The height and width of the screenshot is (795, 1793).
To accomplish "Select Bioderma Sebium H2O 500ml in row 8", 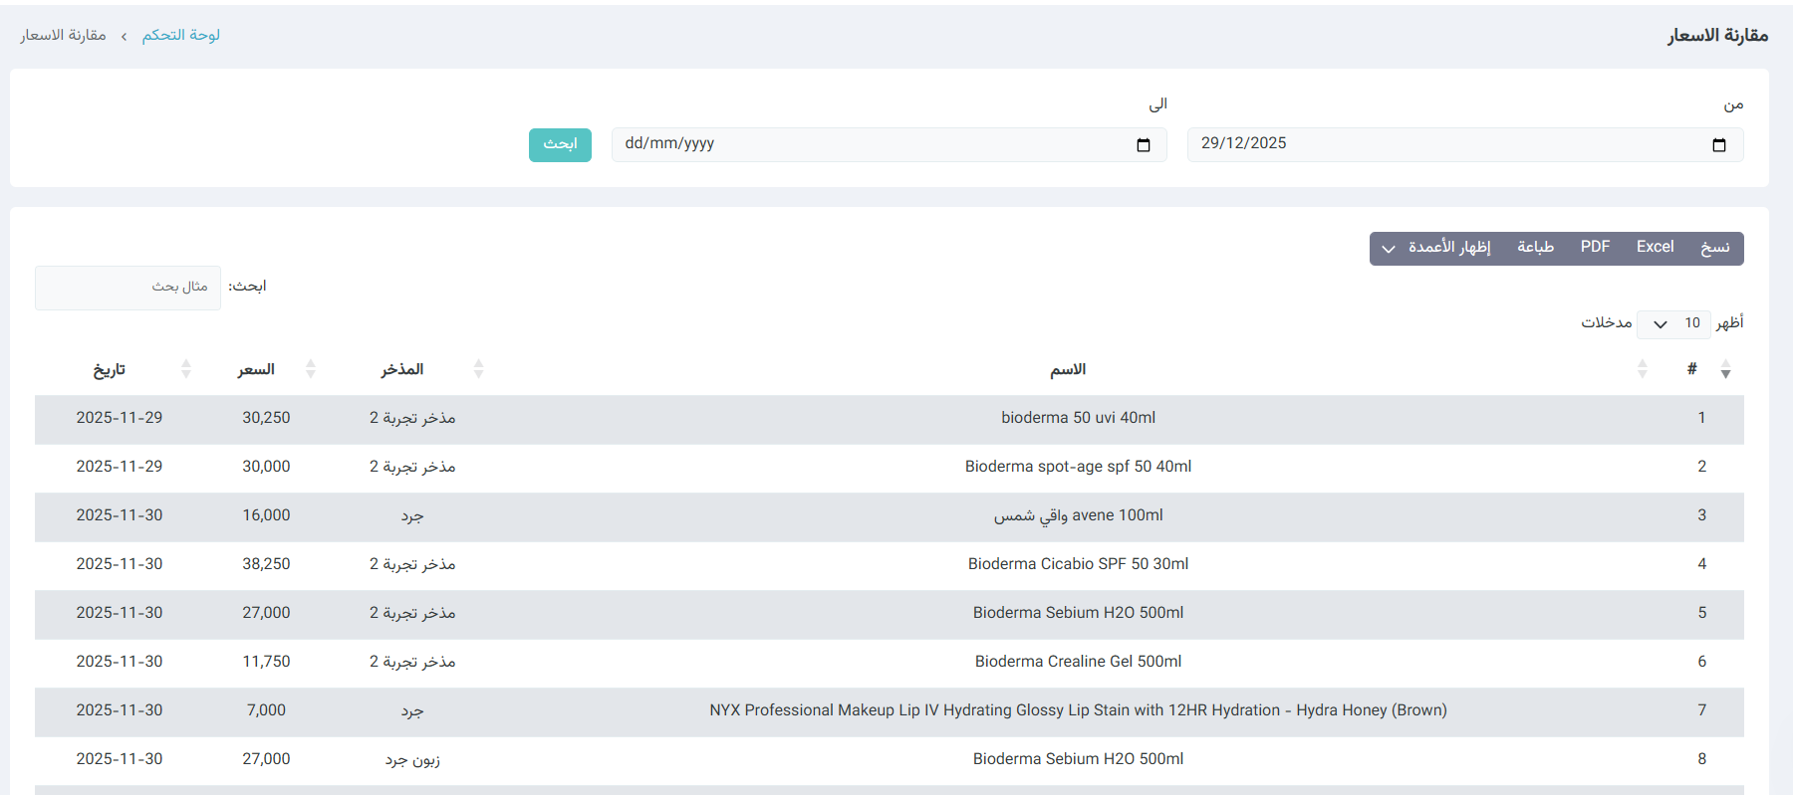I will coord(1078,759).
